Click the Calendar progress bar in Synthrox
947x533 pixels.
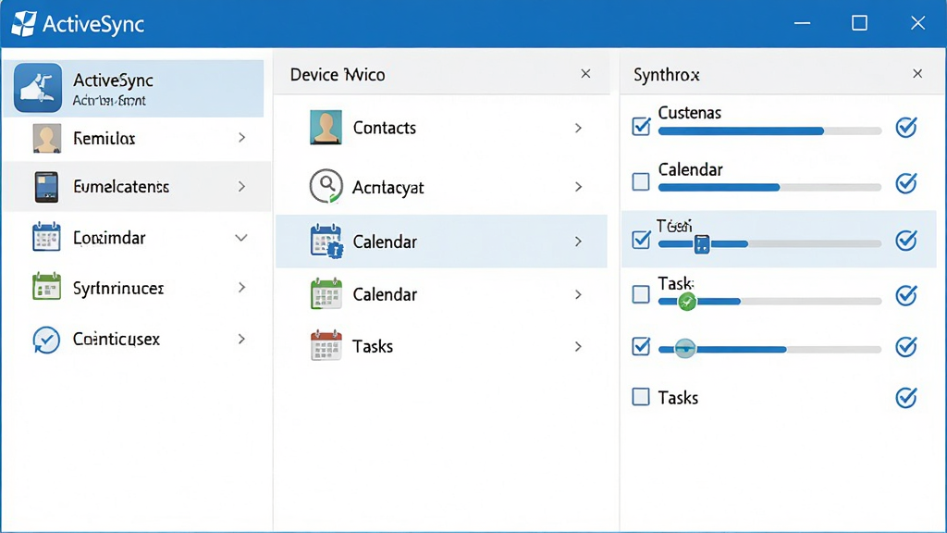coord(769,187)
